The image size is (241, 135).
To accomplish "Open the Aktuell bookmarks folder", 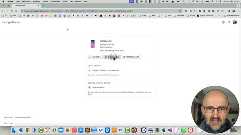I will tap(191, 16).
